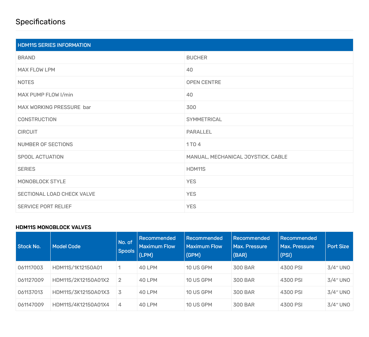Select the MAX WORKING PRESSURE bar label
The width and height of the screenshot is (369, 337).
pyautogui.click(x=54, y=107)
